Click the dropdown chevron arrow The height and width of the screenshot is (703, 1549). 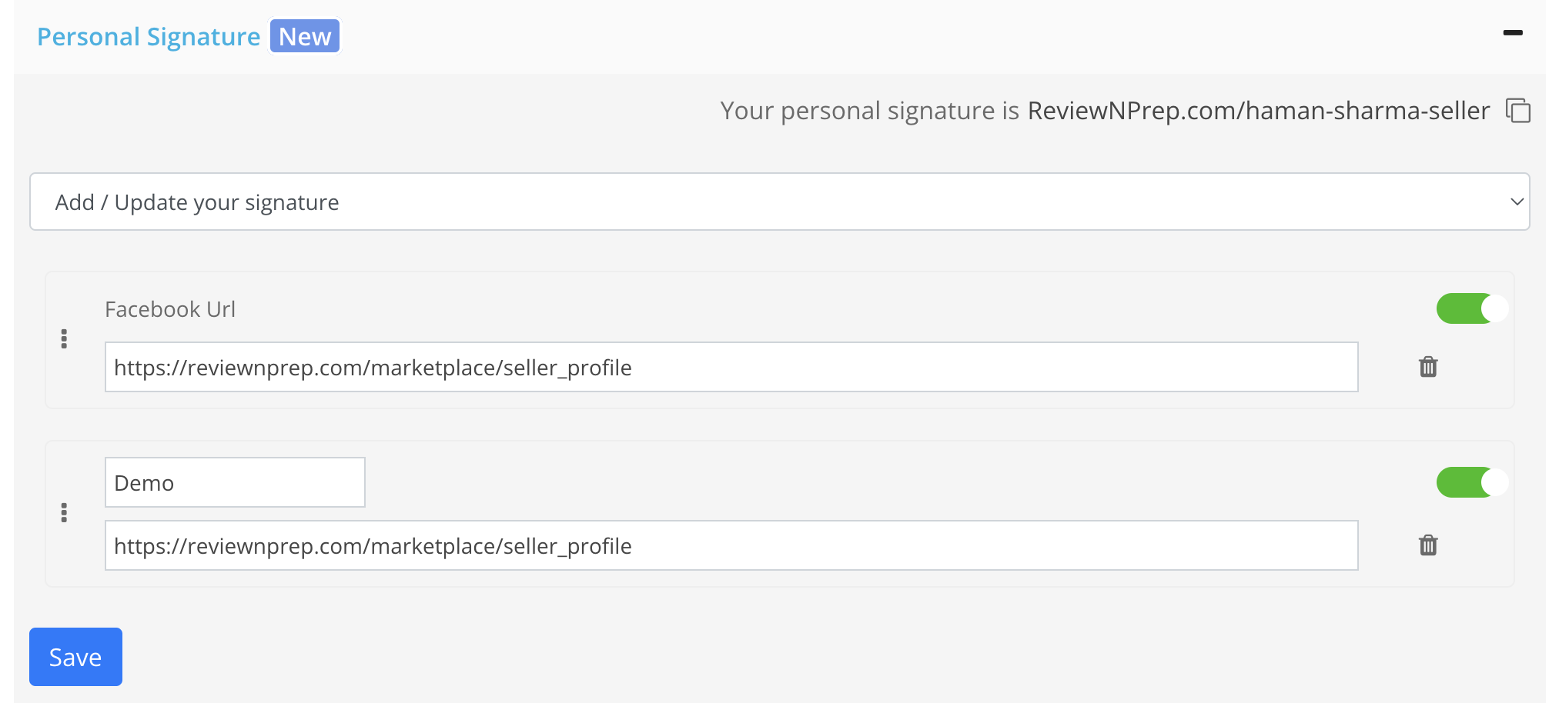1517,202
